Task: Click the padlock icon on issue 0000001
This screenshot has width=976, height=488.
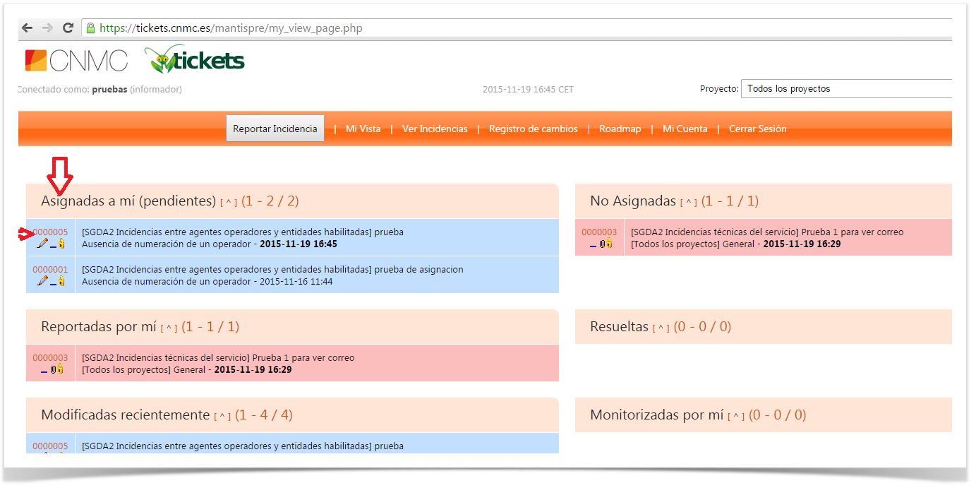Action: [x=61, y=281]
